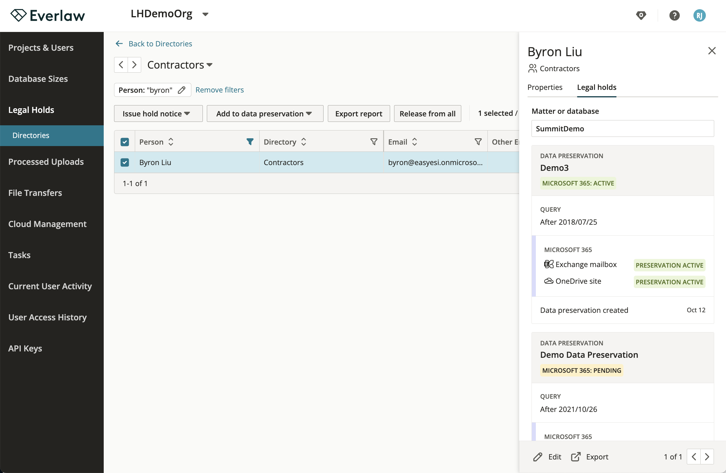Open User Access History in sidebar
Image resolution: width=726 pixels, height=473 pixels.
click(48, 317)
